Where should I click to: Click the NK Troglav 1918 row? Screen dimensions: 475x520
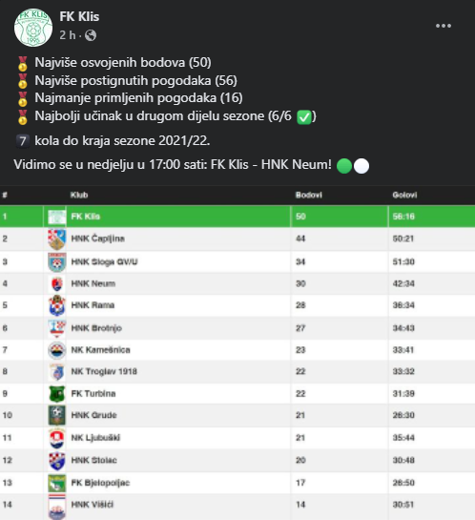point(237,372)
